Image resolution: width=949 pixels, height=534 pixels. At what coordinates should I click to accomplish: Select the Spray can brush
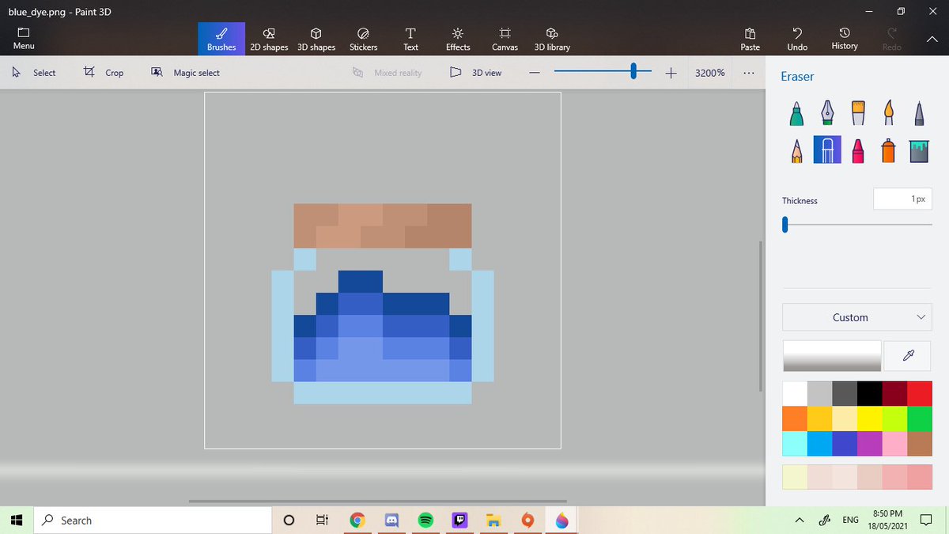coord(888,150)
